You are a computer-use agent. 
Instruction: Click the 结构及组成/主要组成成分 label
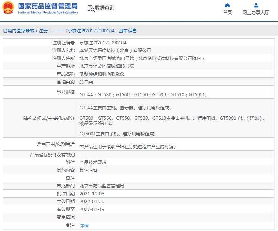49,118
